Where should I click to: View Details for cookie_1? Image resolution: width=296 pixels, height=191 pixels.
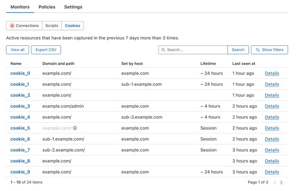pyautogui.click(x=272, y=84)
